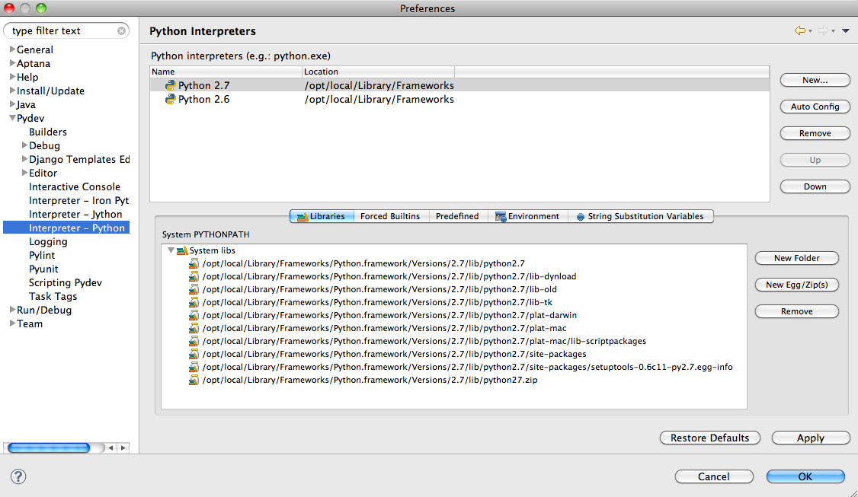Expand the Team tree node
858x497 pixels.
pyautogui.click(x=12, y=323)
